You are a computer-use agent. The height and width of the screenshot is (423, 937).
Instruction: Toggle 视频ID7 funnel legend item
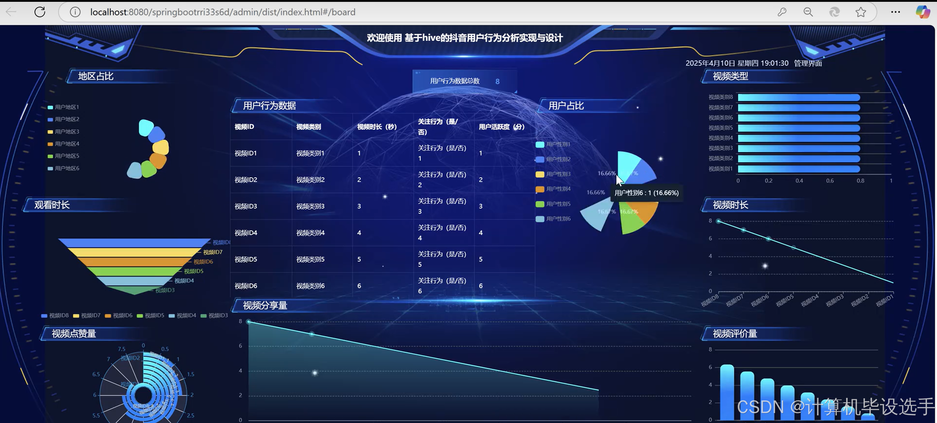(87, 315)
